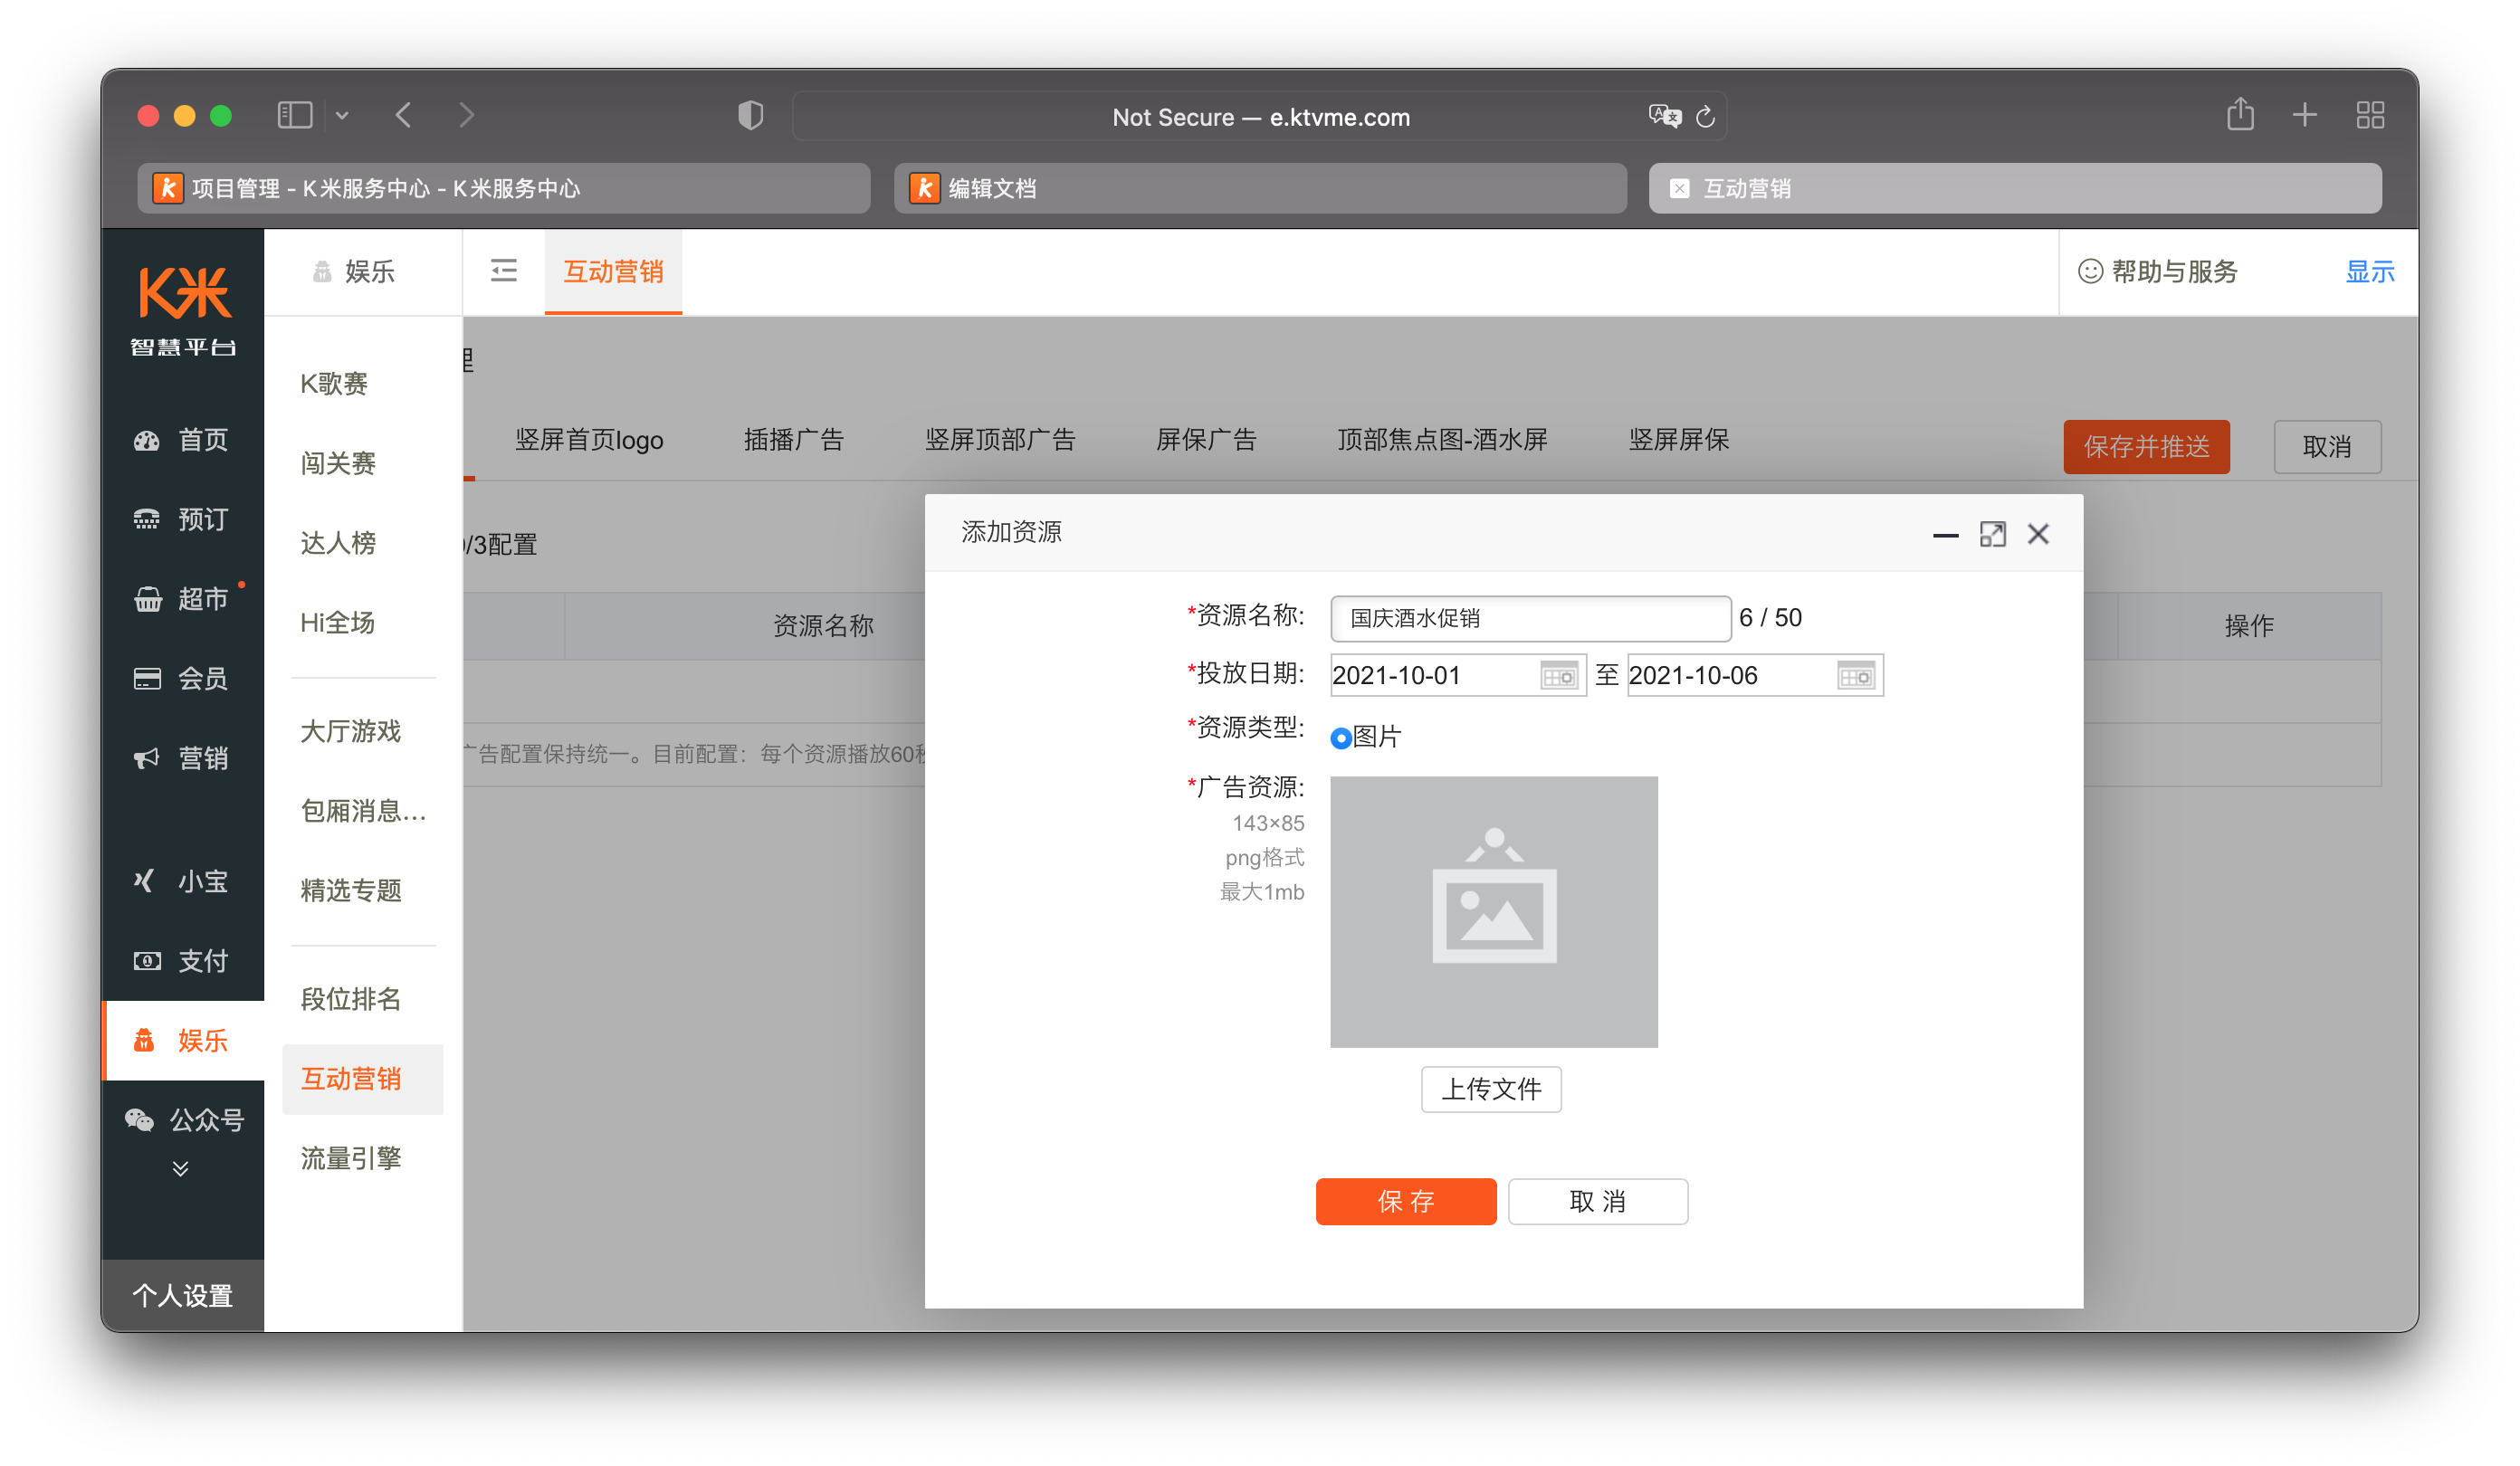Collapse the submenu with hamburger icon

pos(504,271)
